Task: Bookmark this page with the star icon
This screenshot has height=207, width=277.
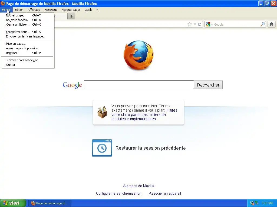Action: pos(189,24)
